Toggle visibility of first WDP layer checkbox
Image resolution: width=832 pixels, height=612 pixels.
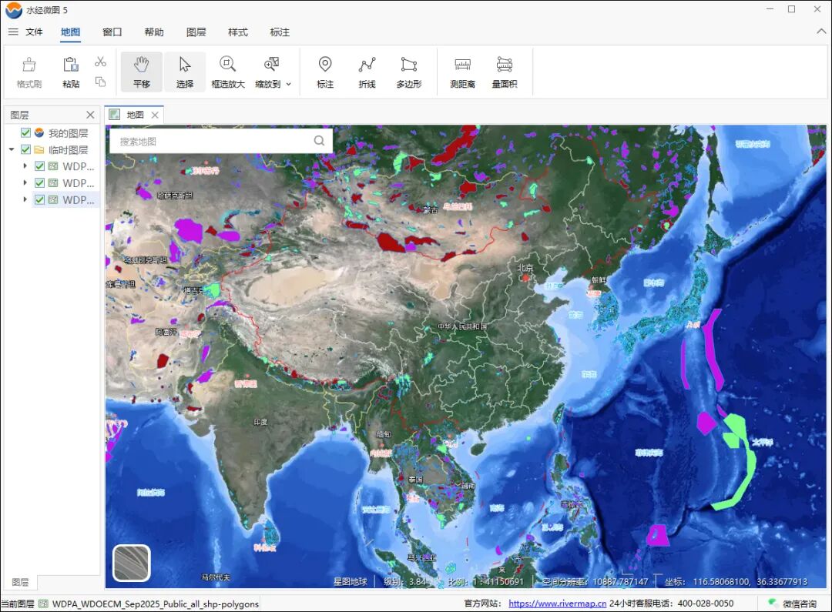point(40,166)
